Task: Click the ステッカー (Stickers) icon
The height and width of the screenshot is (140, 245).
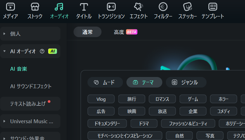Action: pyautogui.click(x=188, y=7)
